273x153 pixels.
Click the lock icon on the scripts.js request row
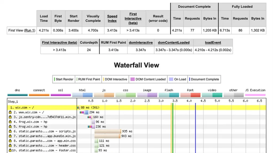(x=10, y=131)
